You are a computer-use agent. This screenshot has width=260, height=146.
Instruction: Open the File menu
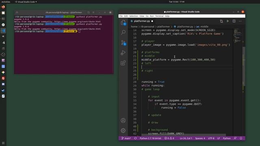click(121, 16)
